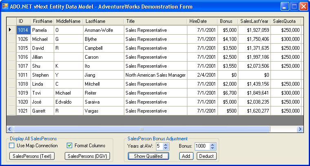The height and width of the screenshot is (166, 310).
Task: Select the last name cell Reiter
Action: tap(103, 93)
